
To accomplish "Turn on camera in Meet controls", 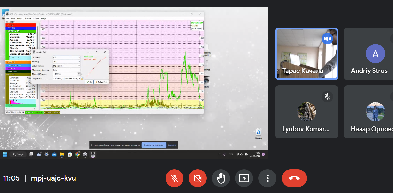I will tap(198, 178).
